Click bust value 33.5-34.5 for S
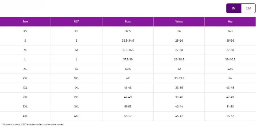Viewport: 256px width, 127px height. pos(128,41)
